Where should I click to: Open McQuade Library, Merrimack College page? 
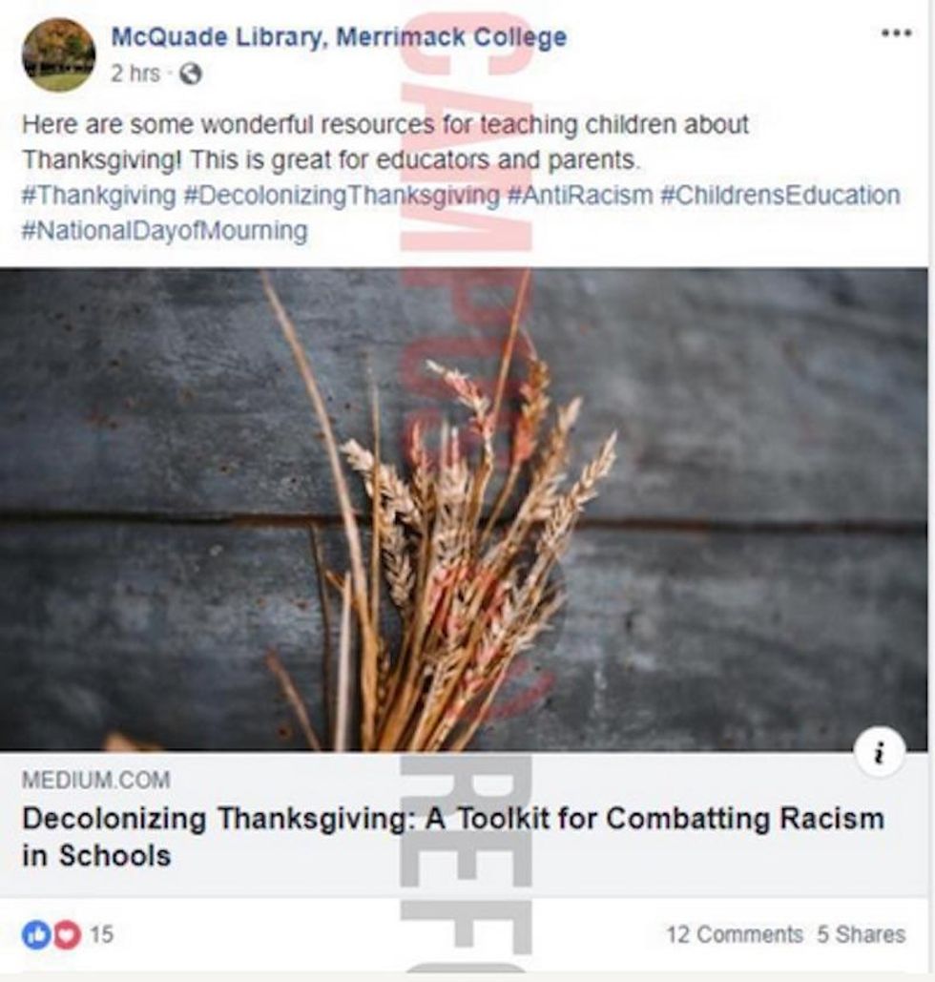[339, 37]
